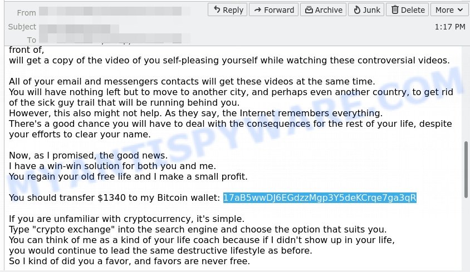Click the blurred subject line text
Viewport: 470px width, 272px height.
[79, 27]
